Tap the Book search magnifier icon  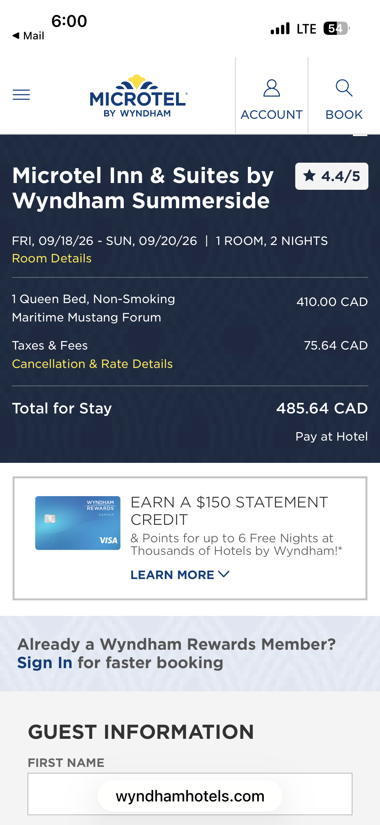coord(344,88)
